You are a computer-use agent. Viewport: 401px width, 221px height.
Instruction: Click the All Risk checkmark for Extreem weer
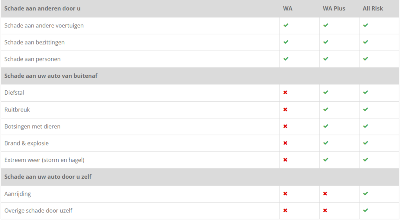coord(365,160)
